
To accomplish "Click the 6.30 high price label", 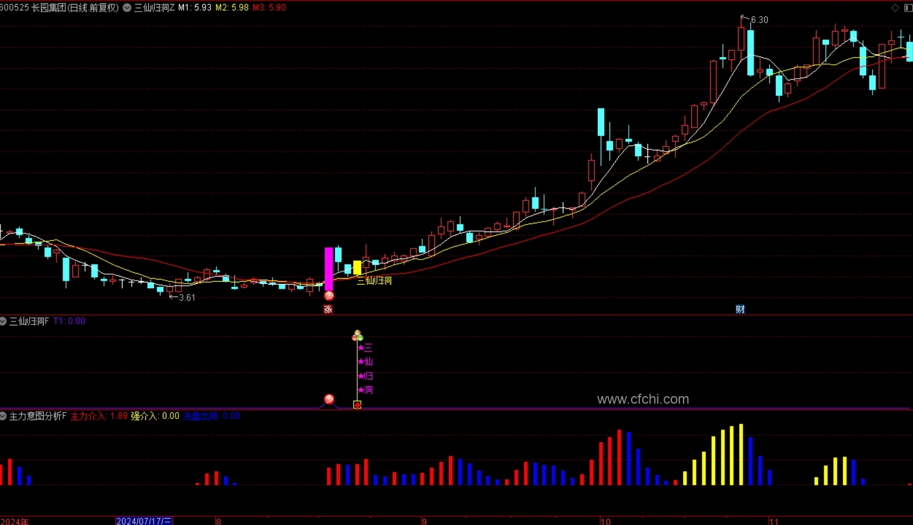I will 759,20.
